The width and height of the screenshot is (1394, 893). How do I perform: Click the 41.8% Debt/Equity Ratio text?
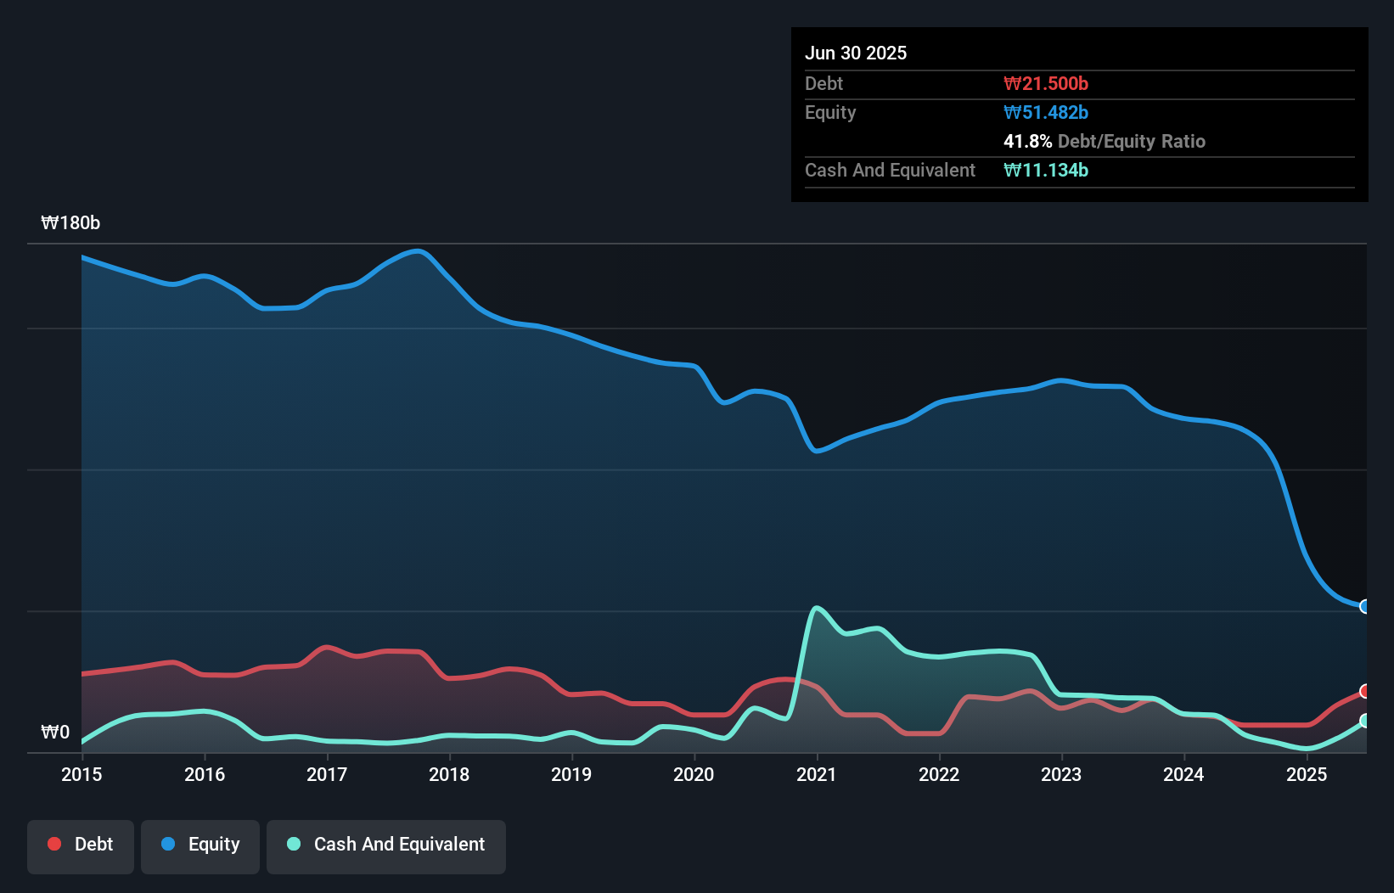click(1104, 142)
